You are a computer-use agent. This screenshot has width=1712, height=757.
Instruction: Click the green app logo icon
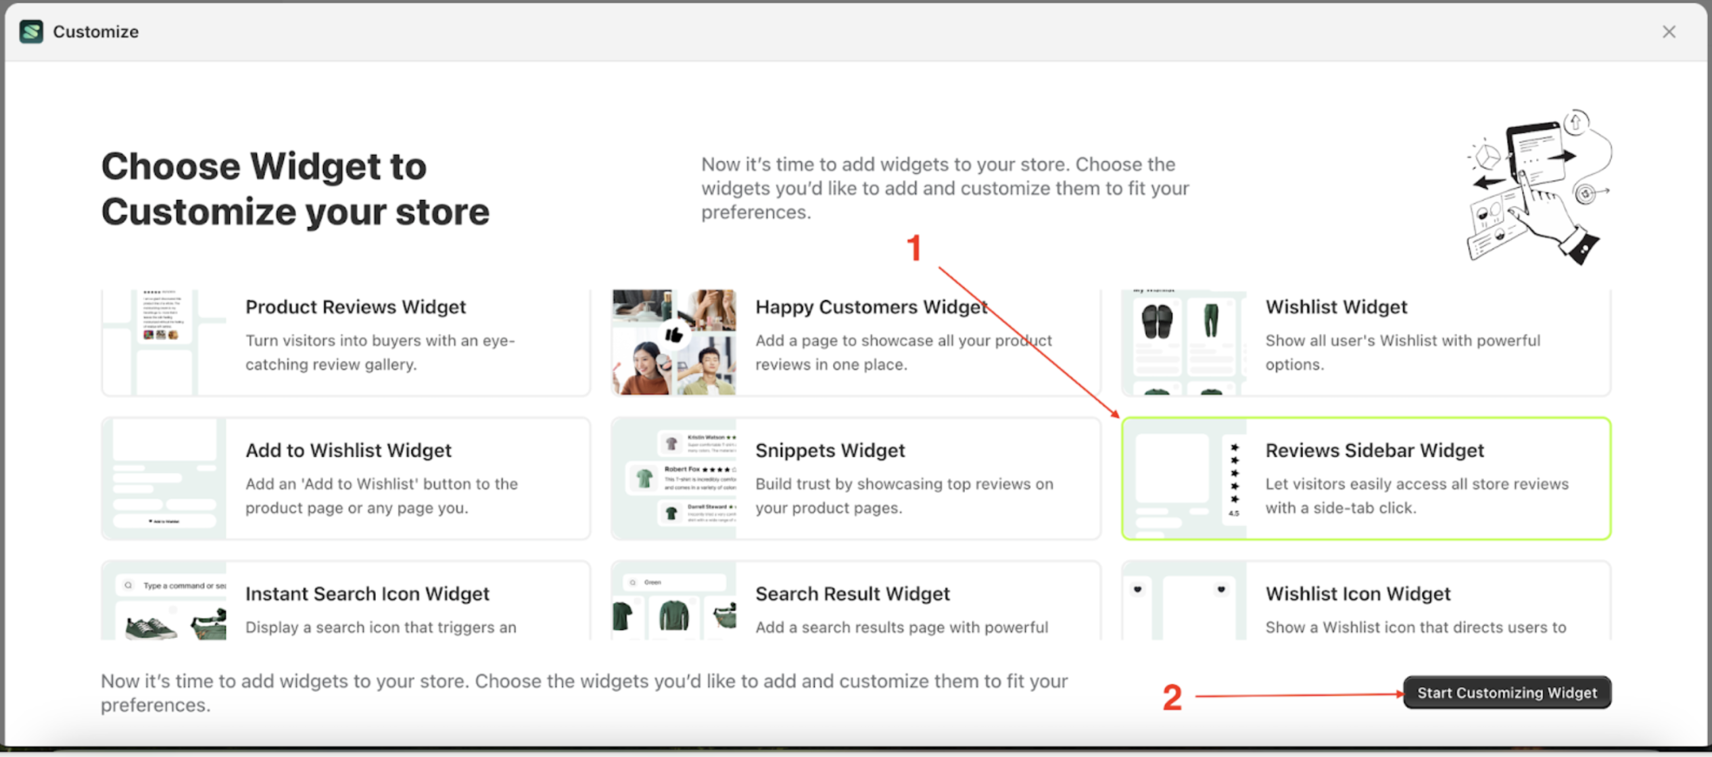tap(31, 32)
